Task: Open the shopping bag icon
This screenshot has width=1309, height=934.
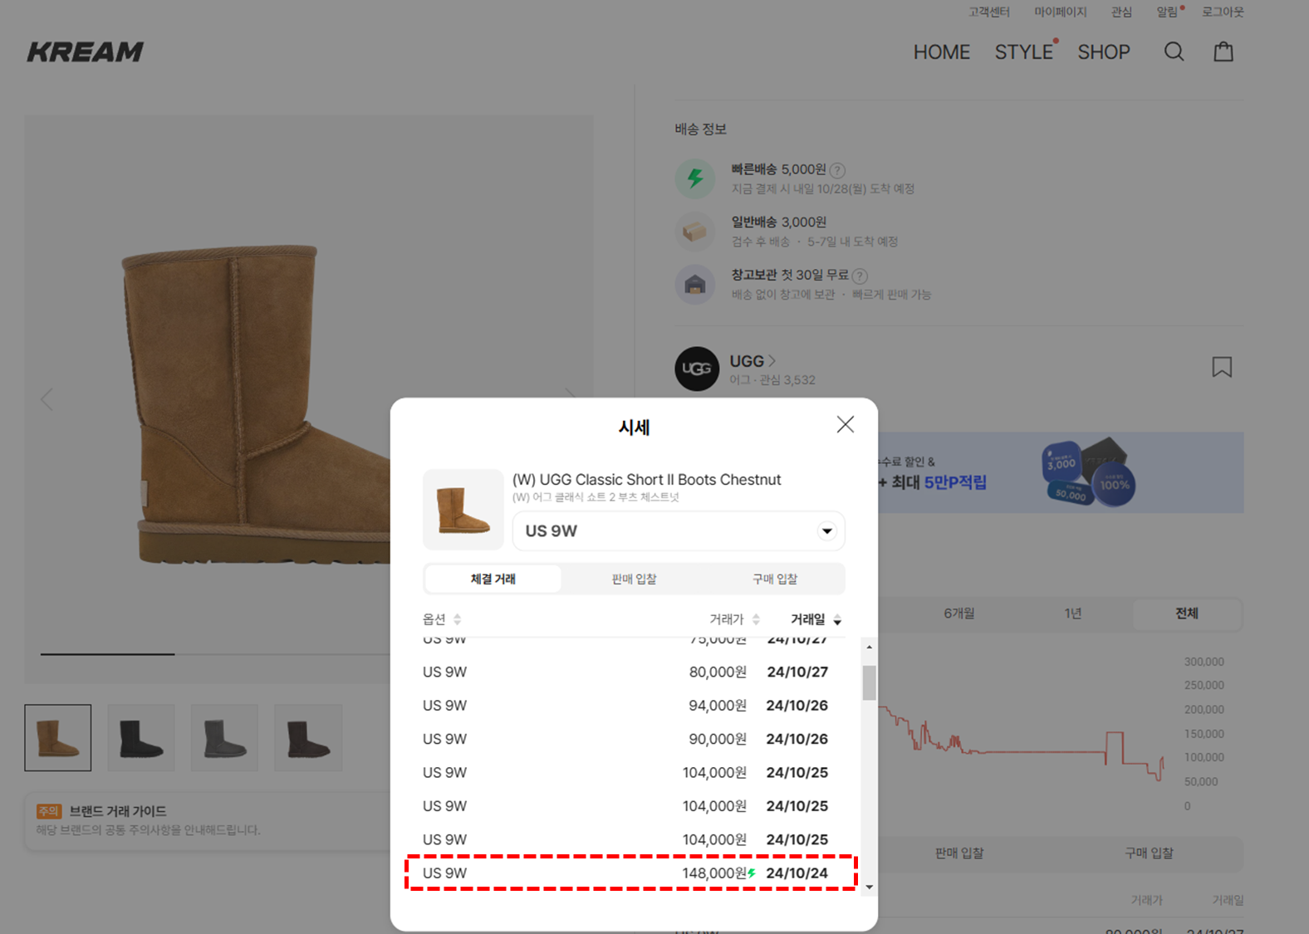Action: point(1223,51)
